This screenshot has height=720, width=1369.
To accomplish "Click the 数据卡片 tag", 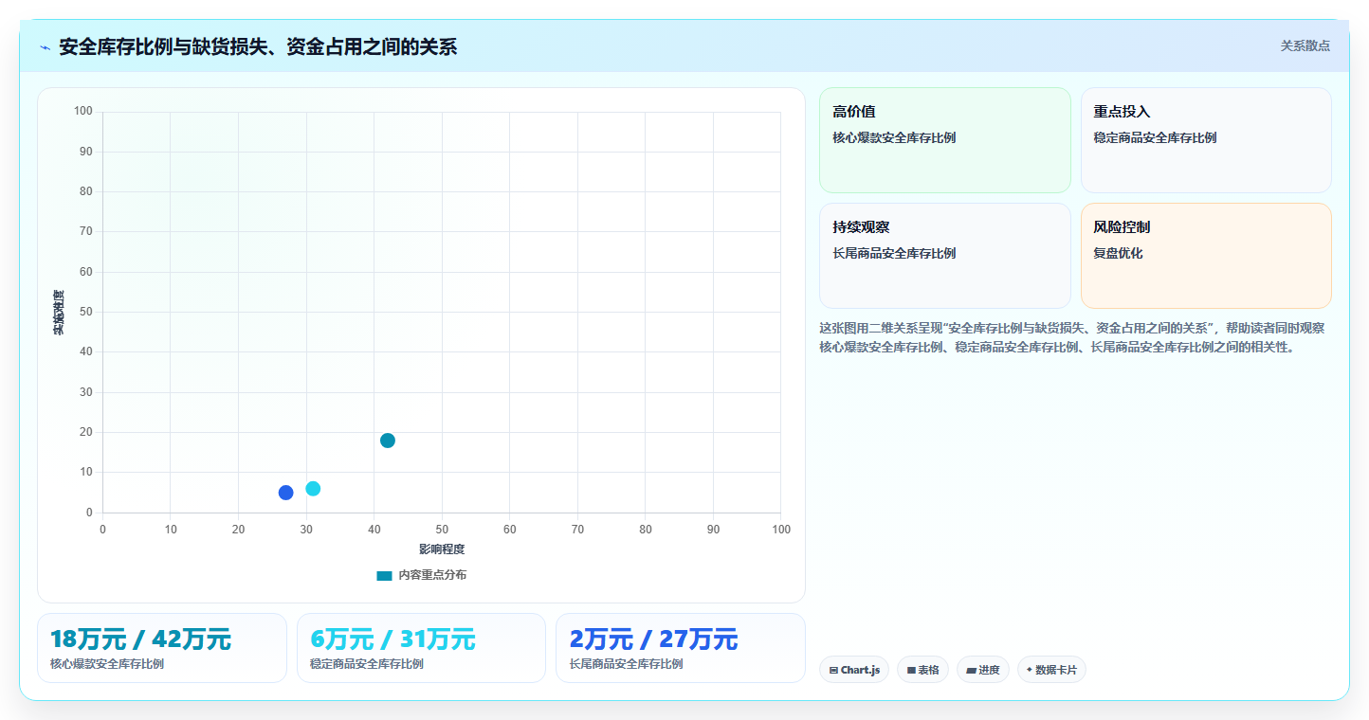I will pos(1051,670).
